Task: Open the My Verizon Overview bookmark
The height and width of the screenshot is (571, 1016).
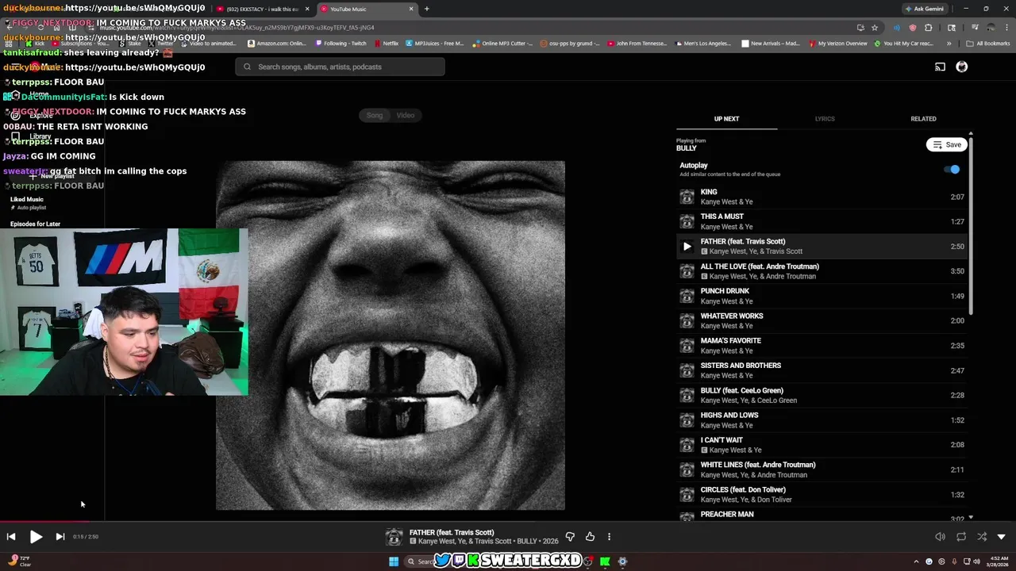Action: tap(837, 44)
